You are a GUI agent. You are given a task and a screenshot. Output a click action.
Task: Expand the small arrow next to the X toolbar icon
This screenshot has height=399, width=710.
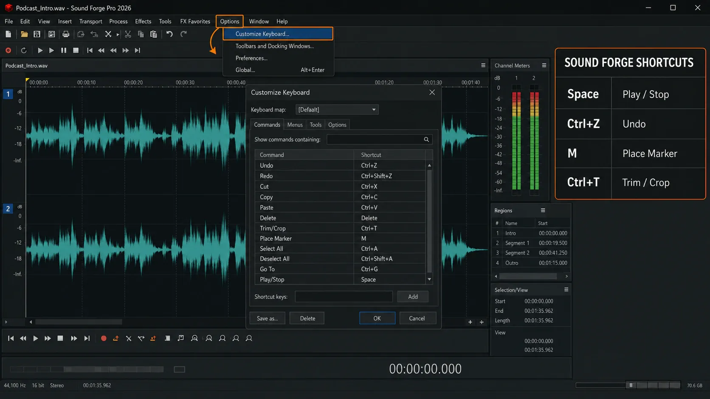coord(118,34)
